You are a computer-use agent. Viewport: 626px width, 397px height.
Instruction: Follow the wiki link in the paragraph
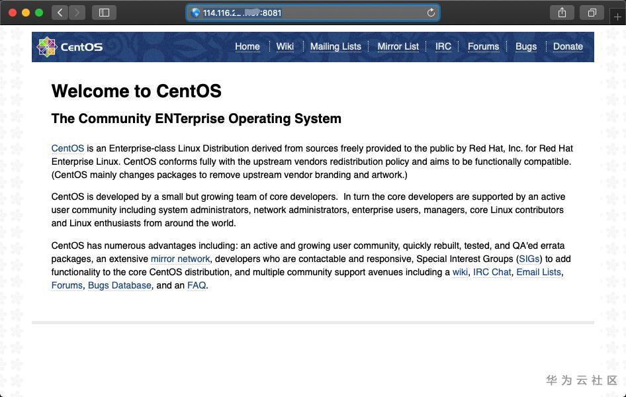[460, 272]
